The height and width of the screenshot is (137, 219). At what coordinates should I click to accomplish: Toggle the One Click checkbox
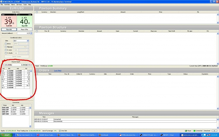pyautogui.click(x=60, y=131)
